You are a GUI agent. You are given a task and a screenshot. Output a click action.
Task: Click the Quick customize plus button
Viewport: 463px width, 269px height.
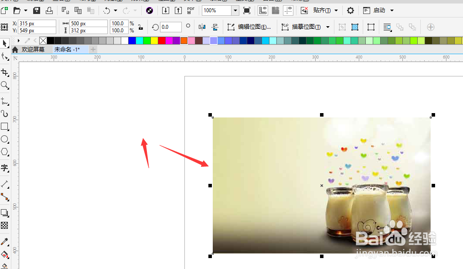[431, 27]
